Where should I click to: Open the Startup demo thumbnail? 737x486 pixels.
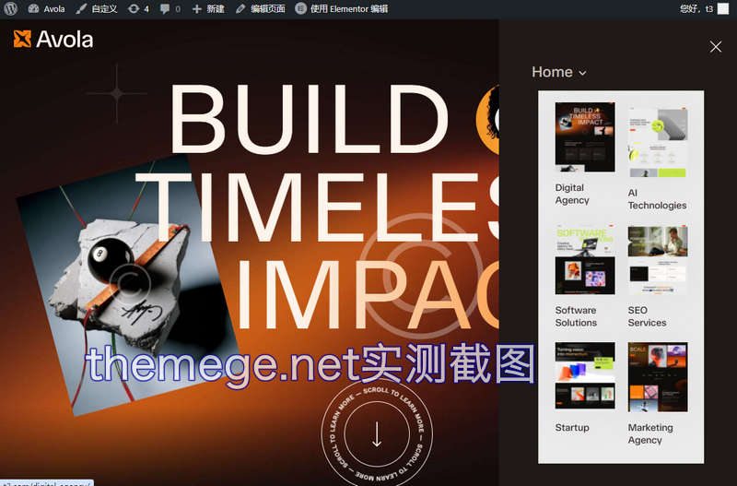point(585,375)
